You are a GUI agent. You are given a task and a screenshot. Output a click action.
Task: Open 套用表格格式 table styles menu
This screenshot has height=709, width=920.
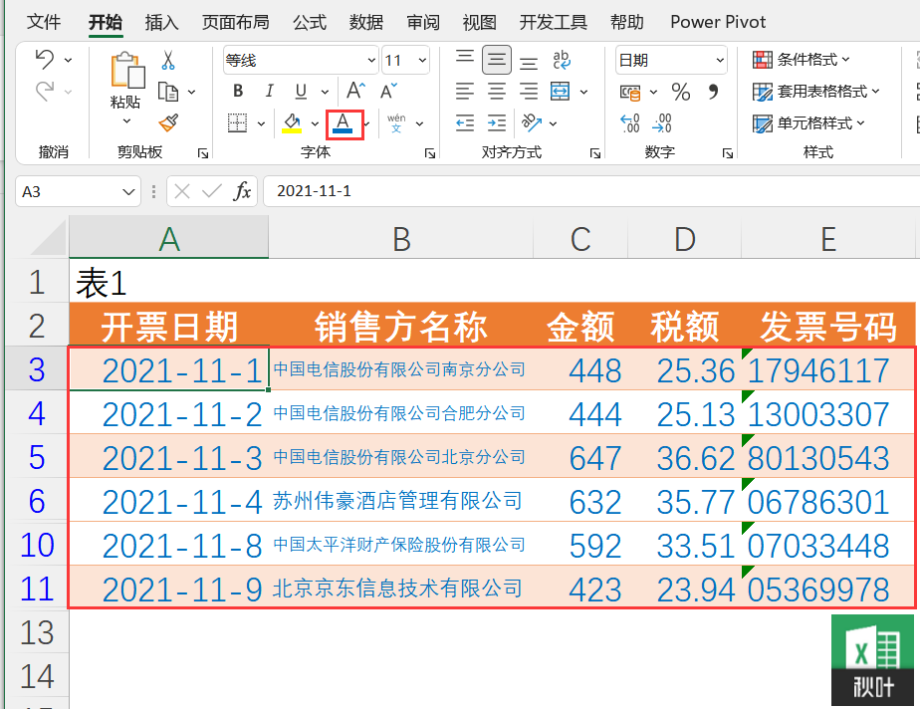[816, 91]
